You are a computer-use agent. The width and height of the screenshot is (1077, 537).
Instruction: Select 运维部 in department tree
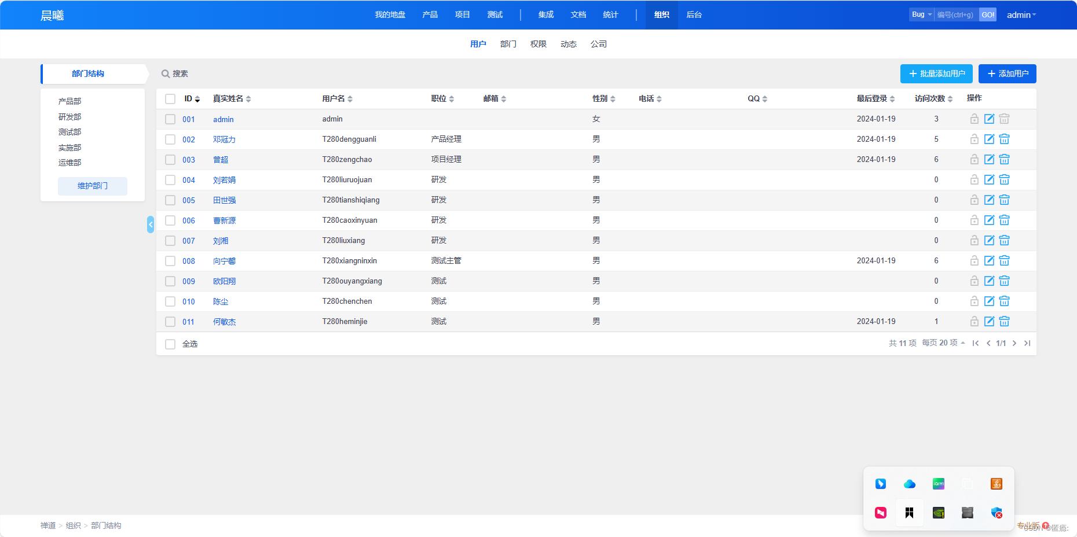(69, 163)
